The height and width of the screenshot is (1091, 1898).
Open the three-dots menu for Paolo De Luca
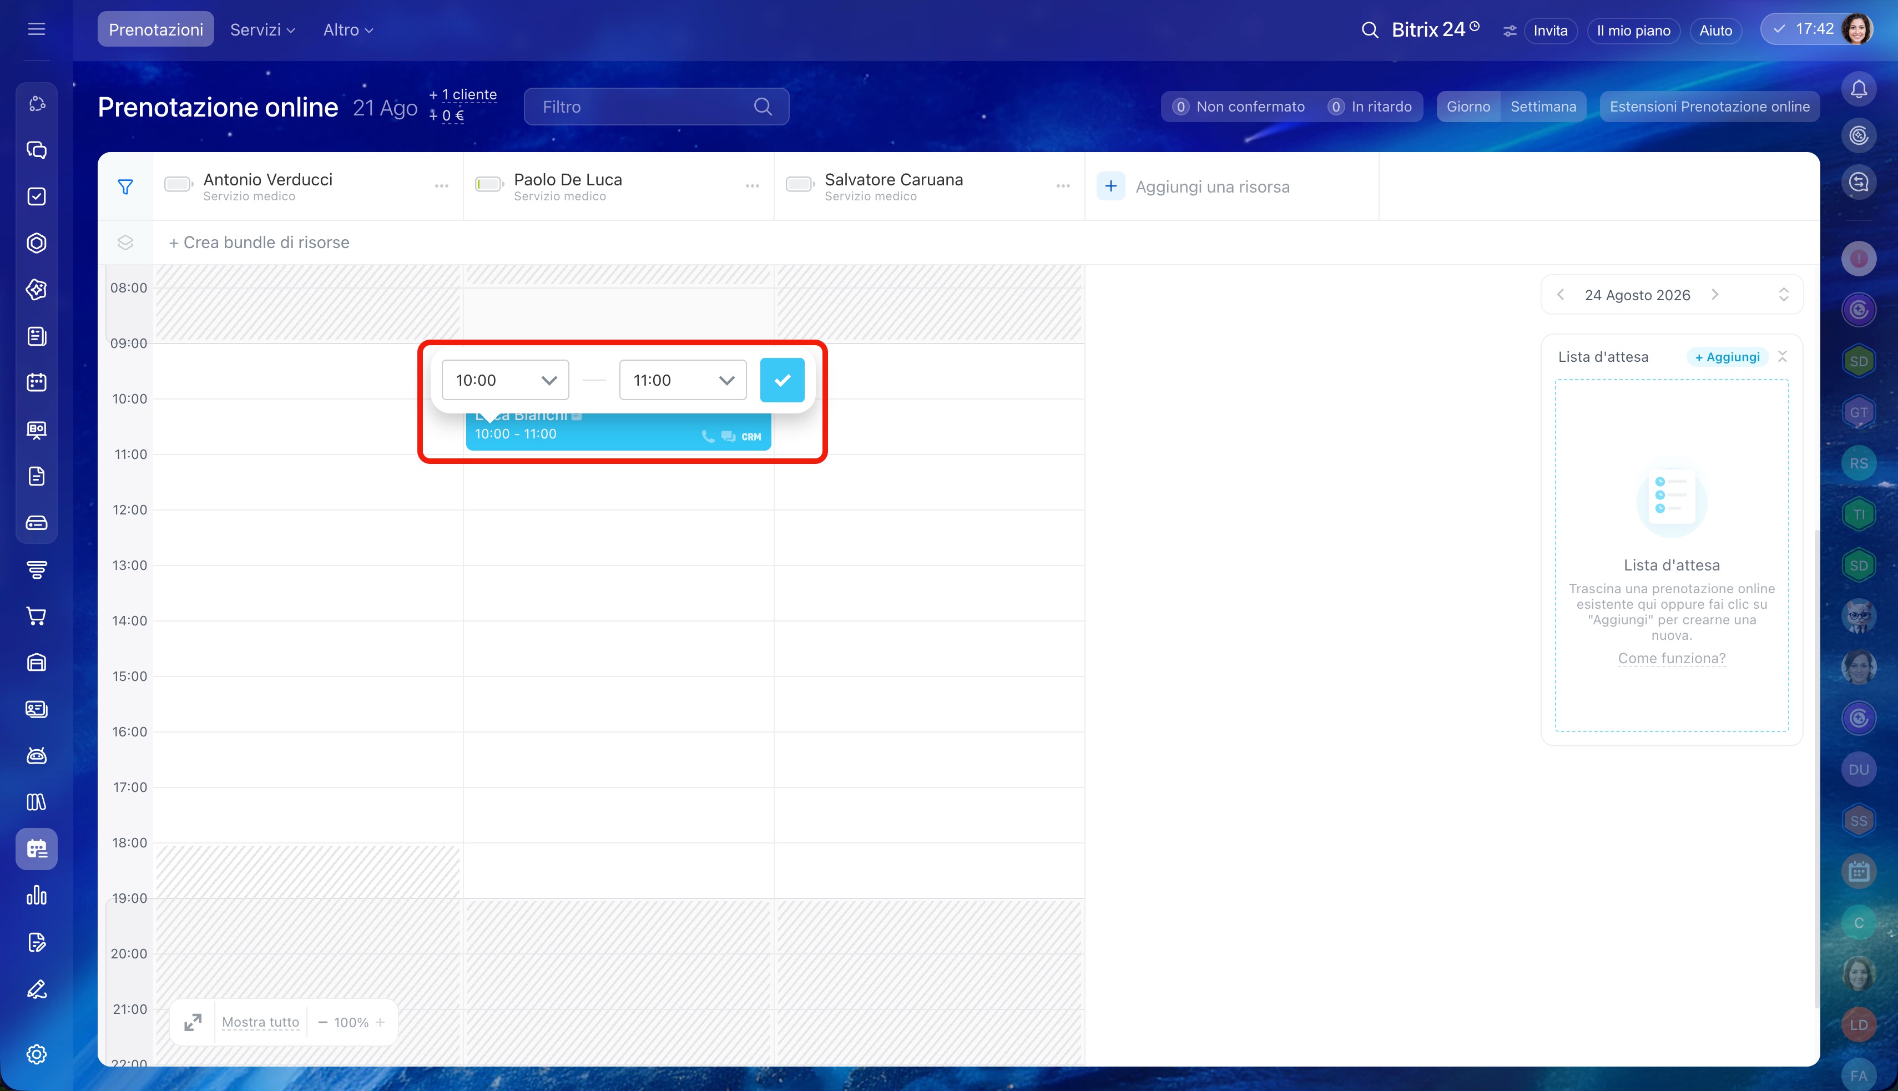coord(753,186)
